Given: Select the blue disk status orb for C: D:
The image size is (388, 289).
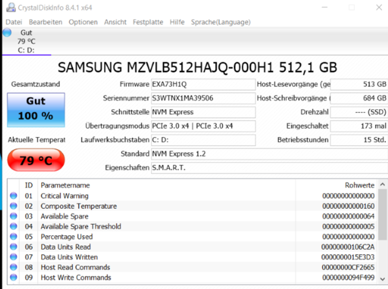Looking at the screenshot, I should tap(7, 32).
